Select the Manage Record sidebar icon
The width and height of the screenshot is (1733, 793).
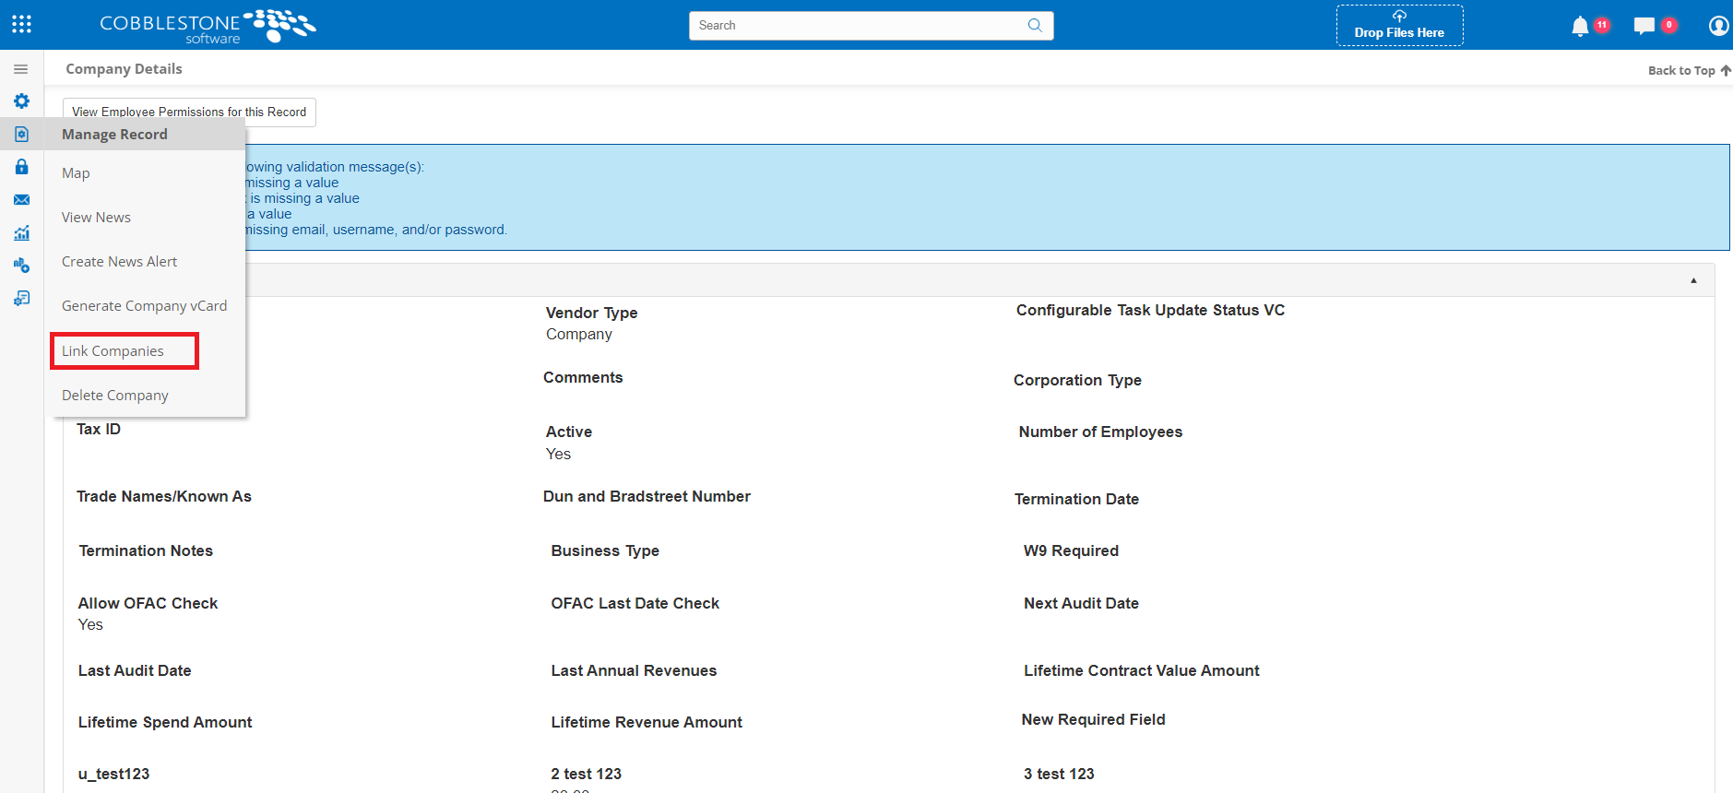[21, 135]
